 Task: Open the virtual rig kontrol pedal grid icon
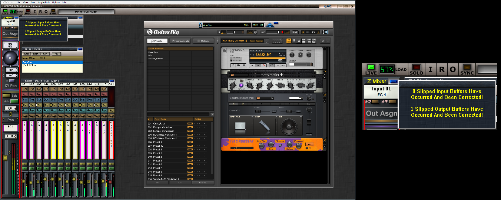(x=277, y=41)
